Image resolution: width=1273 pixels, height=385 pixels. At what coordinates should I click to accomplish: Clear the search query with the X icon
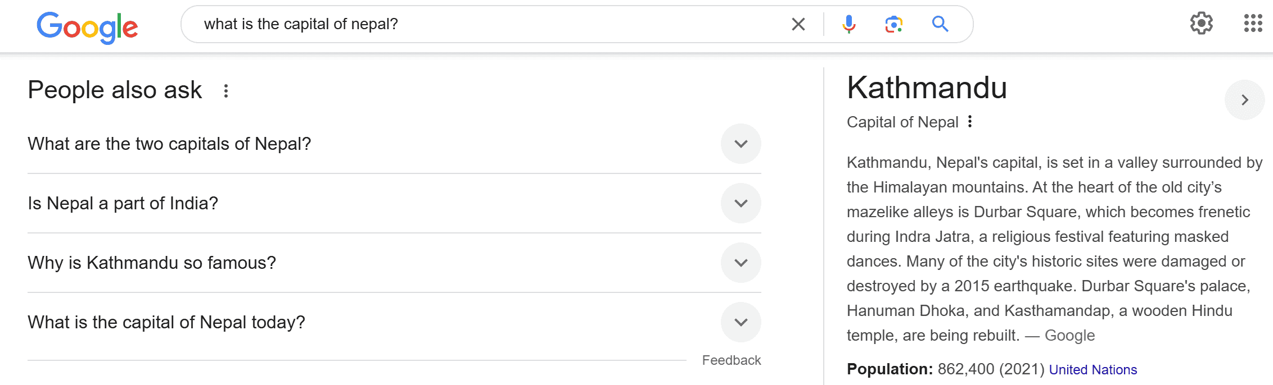click(x=798, y=24)
